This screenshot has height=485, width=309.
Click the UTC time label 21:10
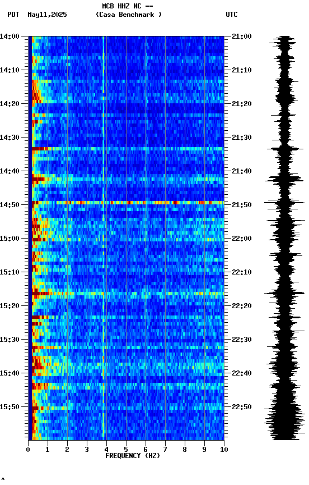pyautogui.click(x=242, y=70)
